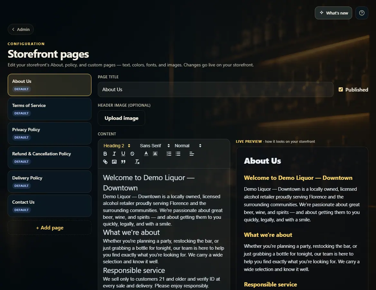Open the Refund & Cancellation Policy page
The height and width of the screenshot is (290, 376).
tap(49, 157)
